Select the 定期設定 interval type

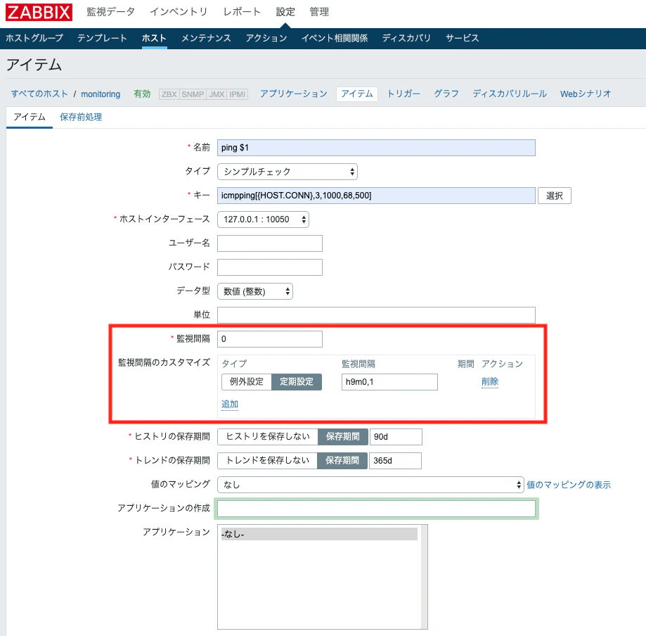[297, 382]
